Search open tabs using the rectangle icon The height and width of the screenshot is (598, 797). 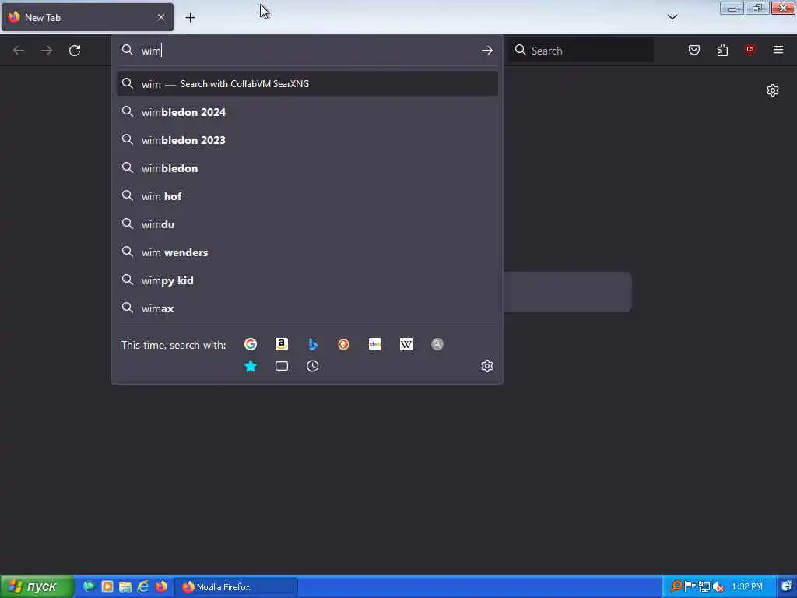(282, 366)
